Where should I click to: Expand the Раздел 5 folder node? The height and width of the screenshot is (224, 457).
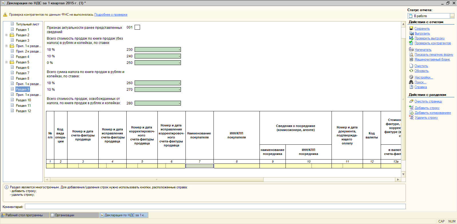(6, 62)
